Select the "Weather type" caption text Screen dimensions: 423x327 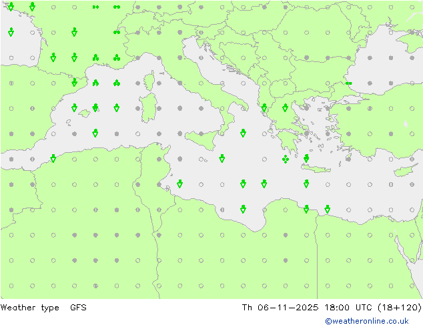pos(29,308)
